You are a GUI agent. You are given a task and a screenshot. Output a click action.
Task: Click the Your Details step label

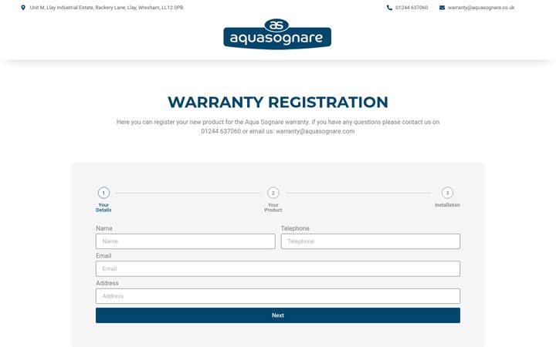point(103,207)
